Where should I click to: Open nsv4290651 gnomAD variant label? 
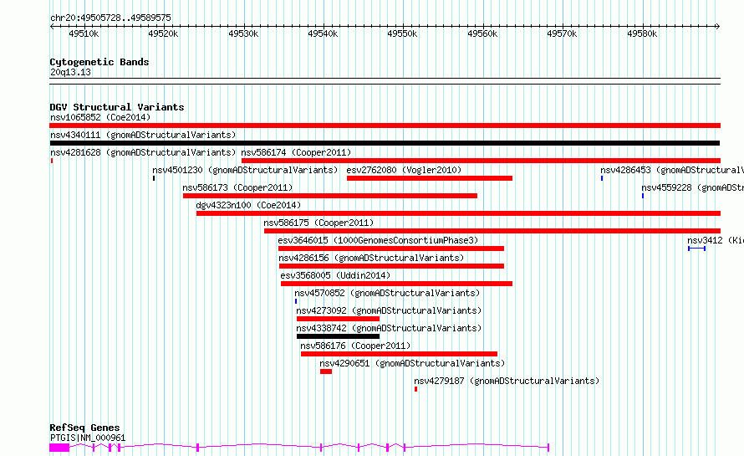tap(412, 363)
